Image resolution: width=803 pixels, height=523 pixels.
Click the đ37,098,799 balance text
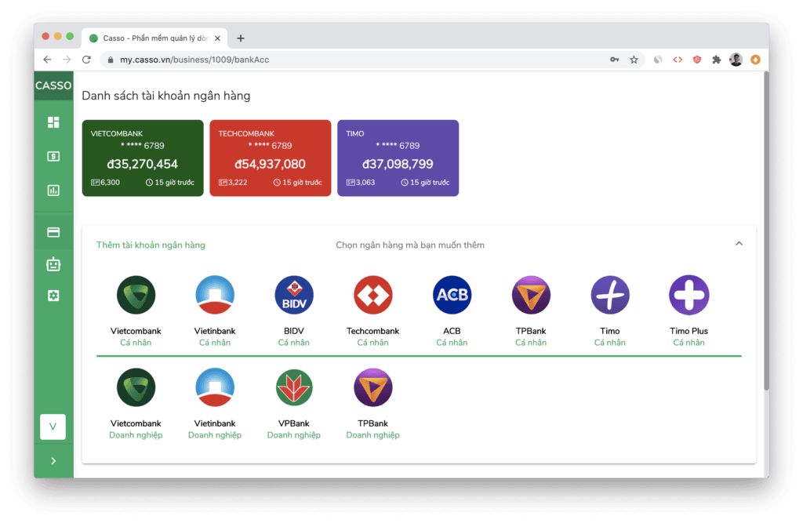point(398,164)
